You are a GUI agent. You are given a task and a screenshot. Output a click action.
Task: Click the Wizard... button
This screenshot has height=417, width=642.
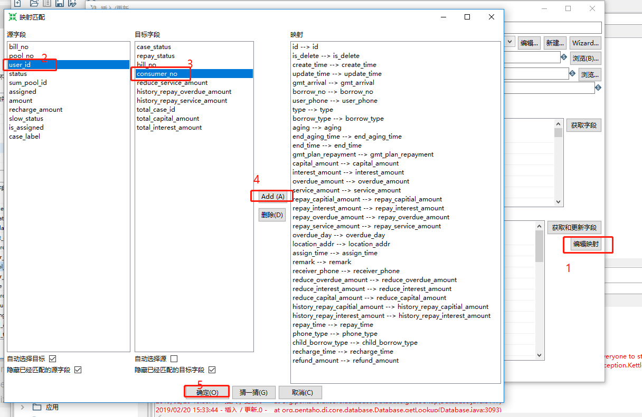586,43
